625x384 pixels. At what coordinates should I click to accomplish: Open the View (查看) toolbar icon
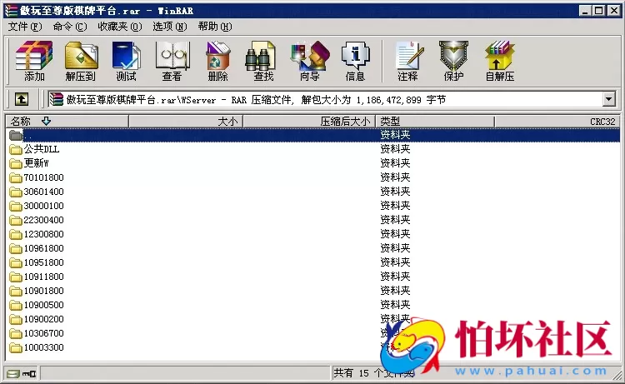click(x=172, y=61)
